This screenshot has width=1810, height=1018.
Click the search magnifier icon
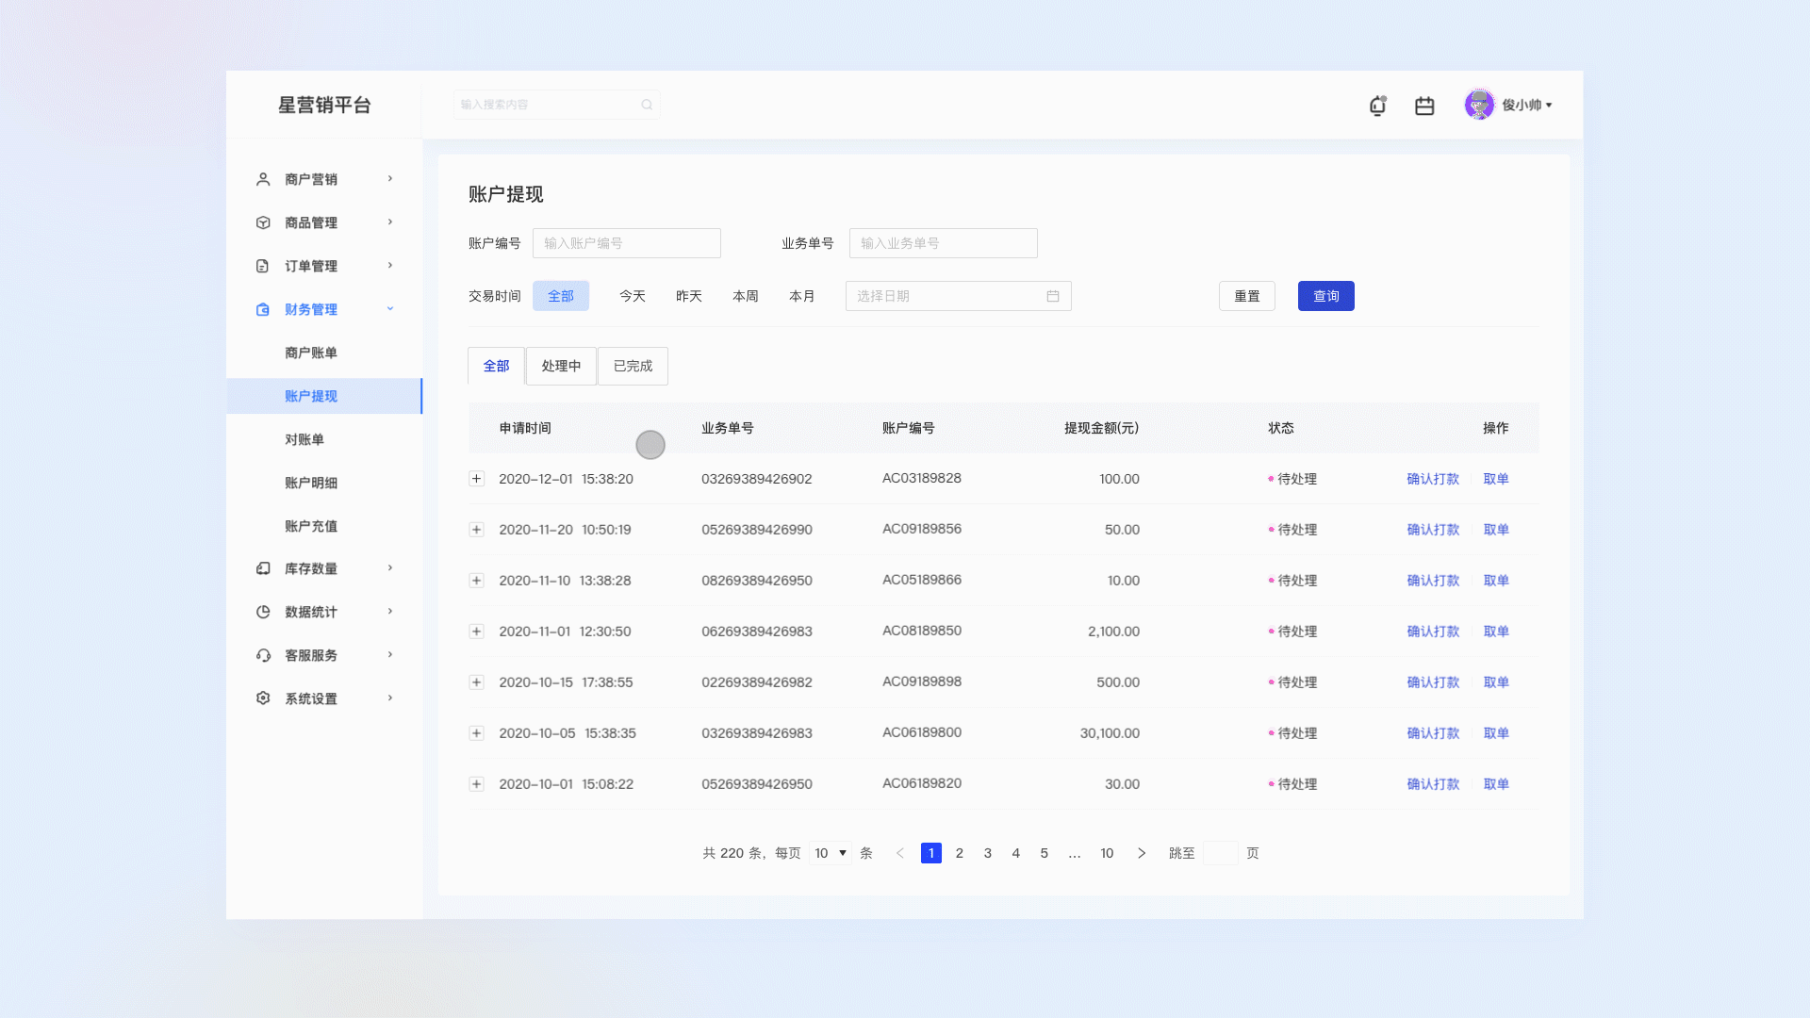coord(647,105)
